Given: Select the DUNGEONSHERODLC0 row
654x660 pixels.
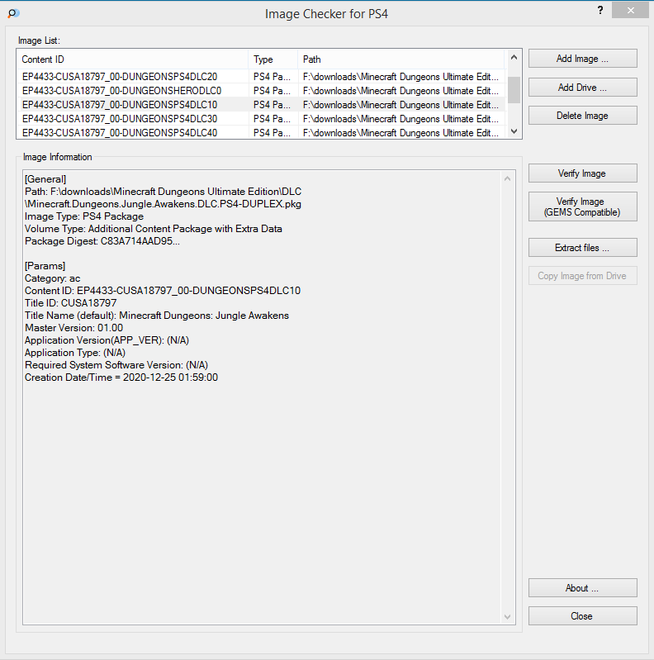Looking at the screenshot, I should (261, 91).
